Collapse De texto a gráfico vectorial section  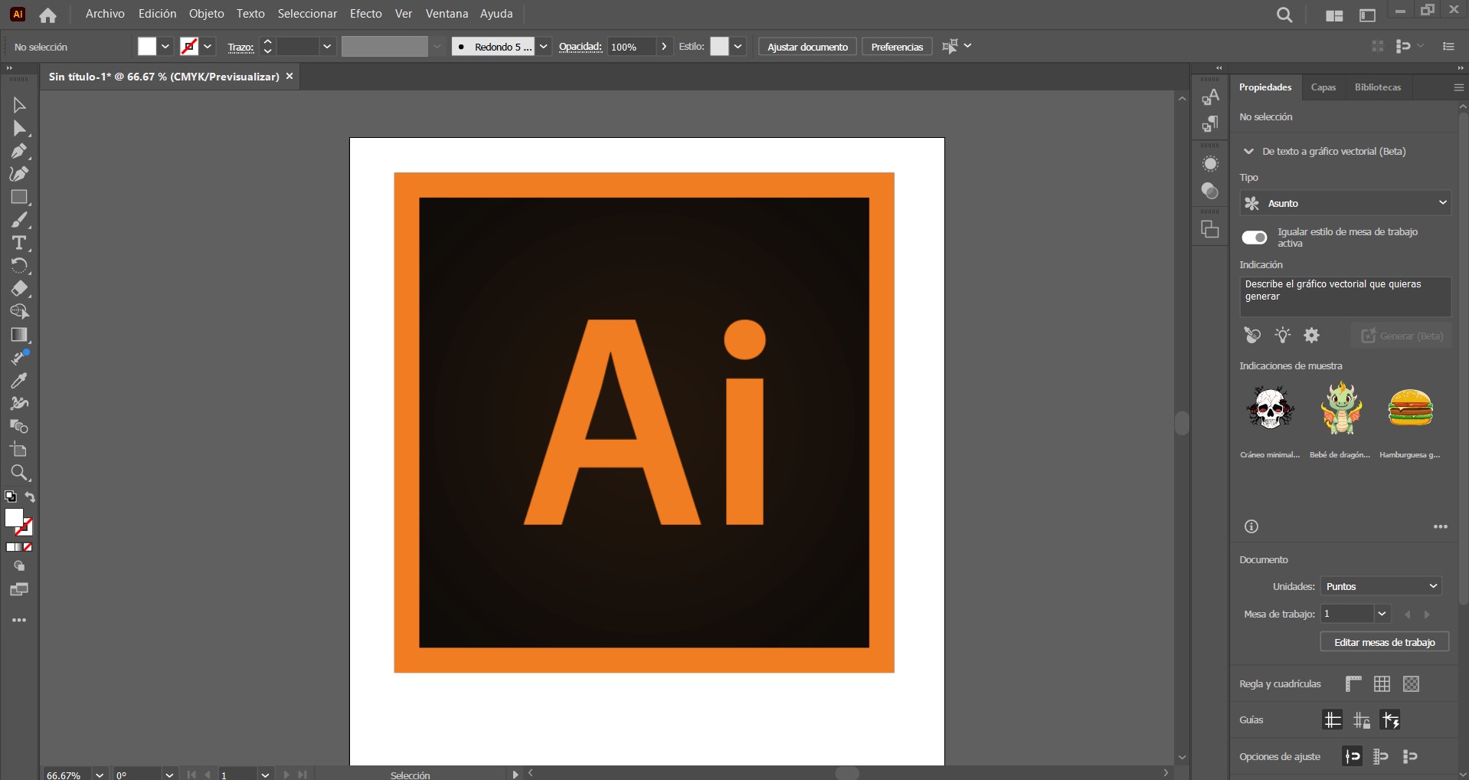[x=1248, y=151]
